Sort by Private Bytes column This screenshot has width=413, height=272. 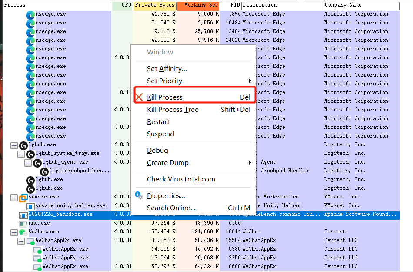pos(155,5)
